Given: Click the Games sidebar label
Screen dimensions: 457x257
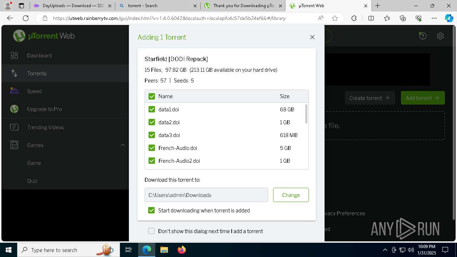Looking at the screenshot, I should (35, 145).
